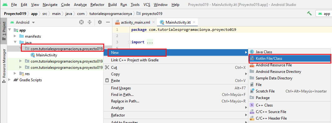This screenshot has height=123, width=332.
Task: Click the tutorialesprogramacionya breadcrumb segment
Action: 110,13
